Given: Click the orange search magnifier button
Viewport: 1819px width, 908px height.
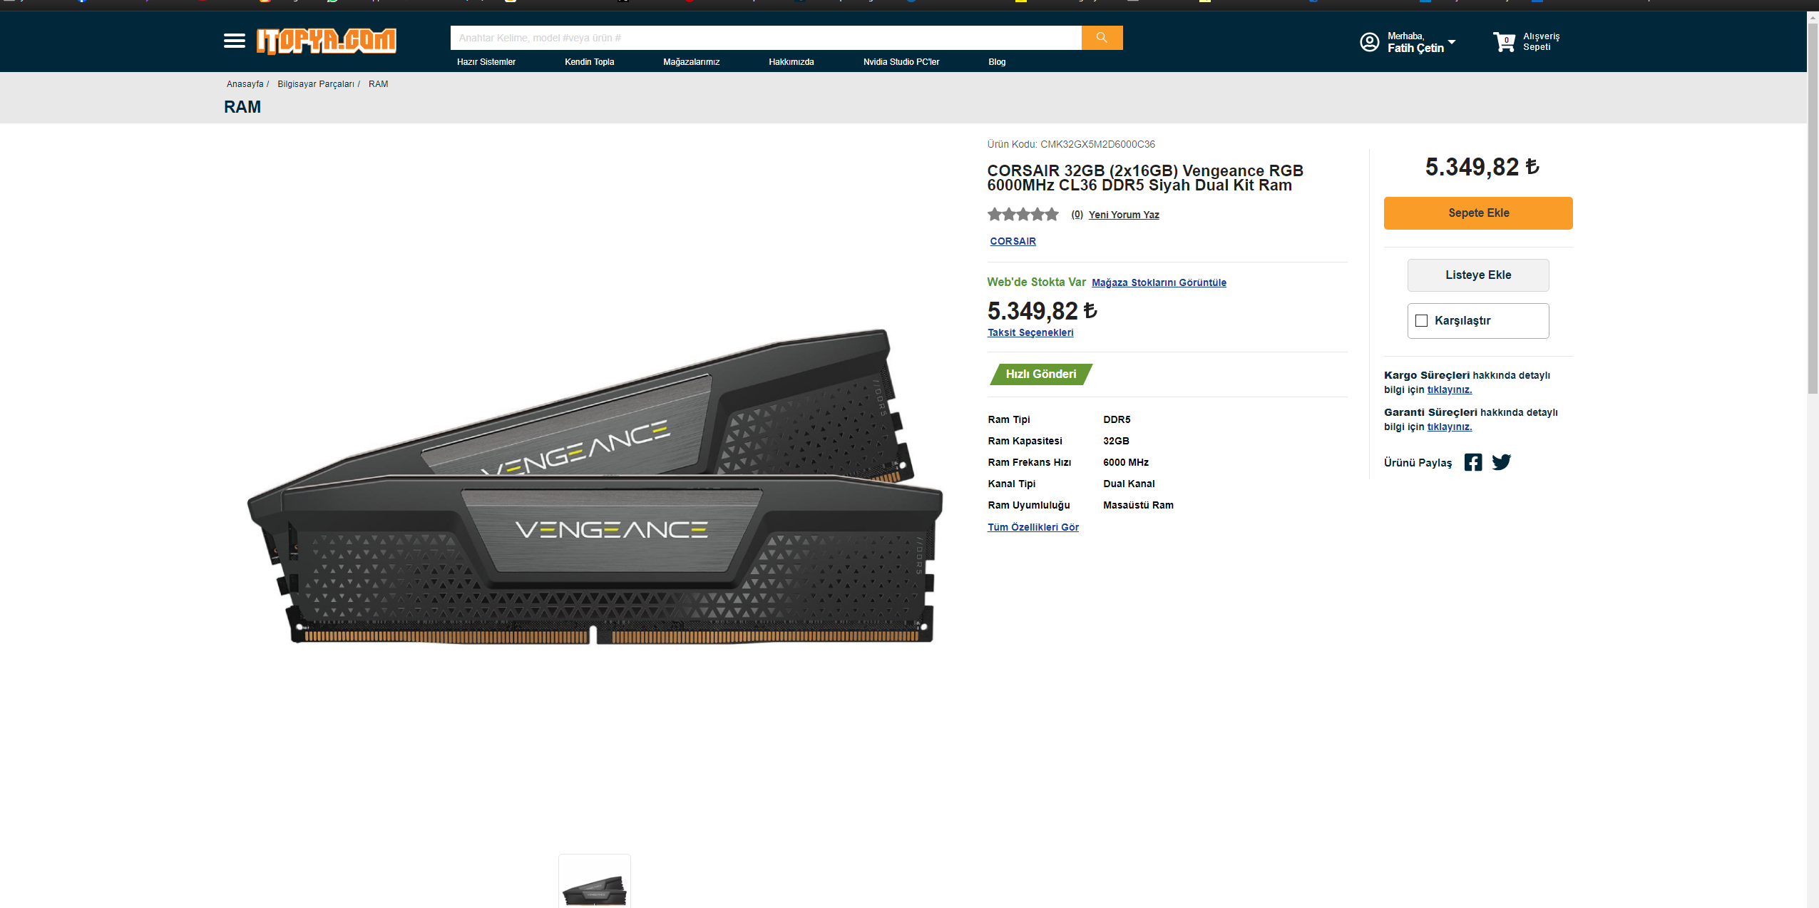Looking at the screenshot, I should [1102, 38].
